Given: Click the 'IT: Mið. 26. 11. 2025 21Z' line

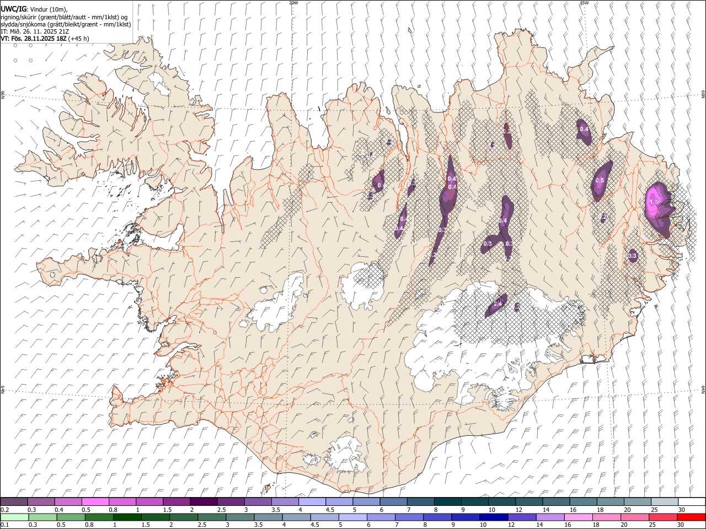Looking at the screenshot, I should pyautogui.click(x=35, y=31).
